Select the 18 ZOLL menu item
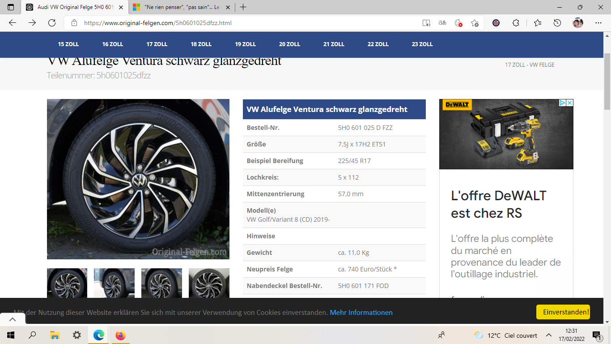This screenshot has width=611, height=344. pos(201,44)
